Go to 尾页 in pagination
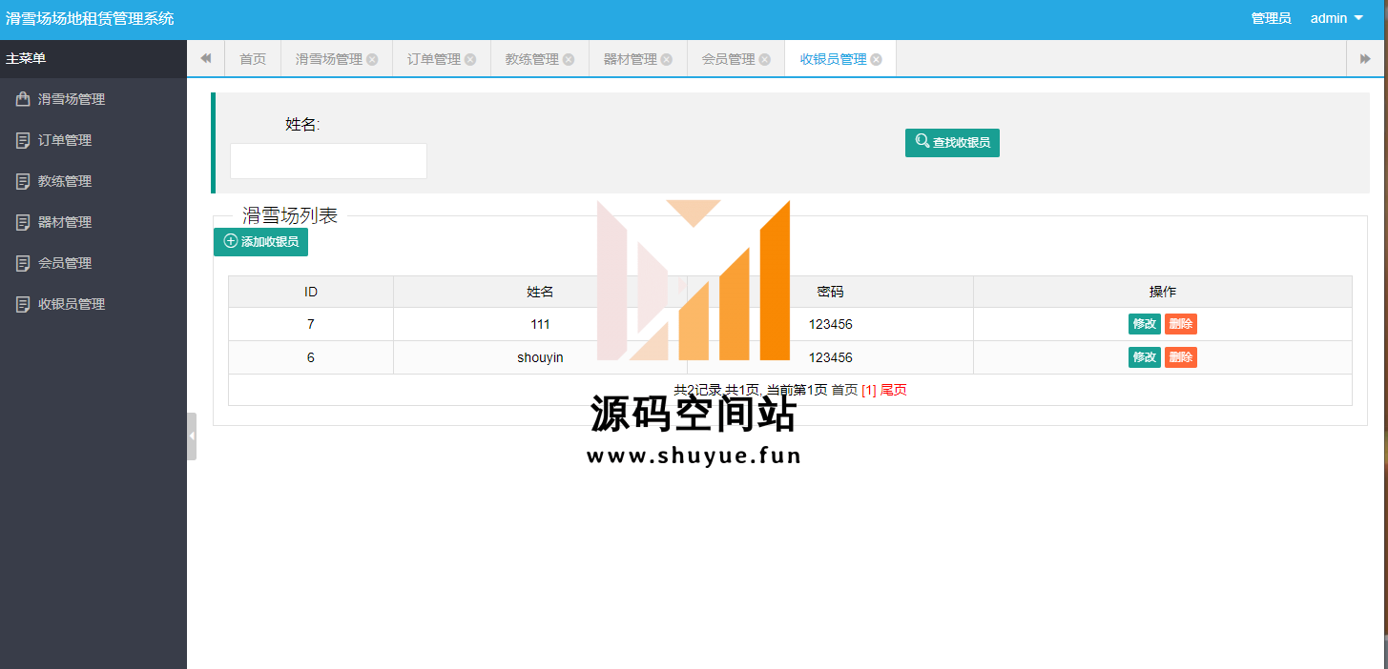The width and height of the screenshot is (1388, 669). [x=893, y=390]
